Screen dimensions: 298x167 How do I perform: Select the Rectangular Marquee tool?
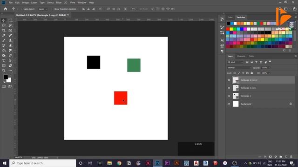(10, 20)
